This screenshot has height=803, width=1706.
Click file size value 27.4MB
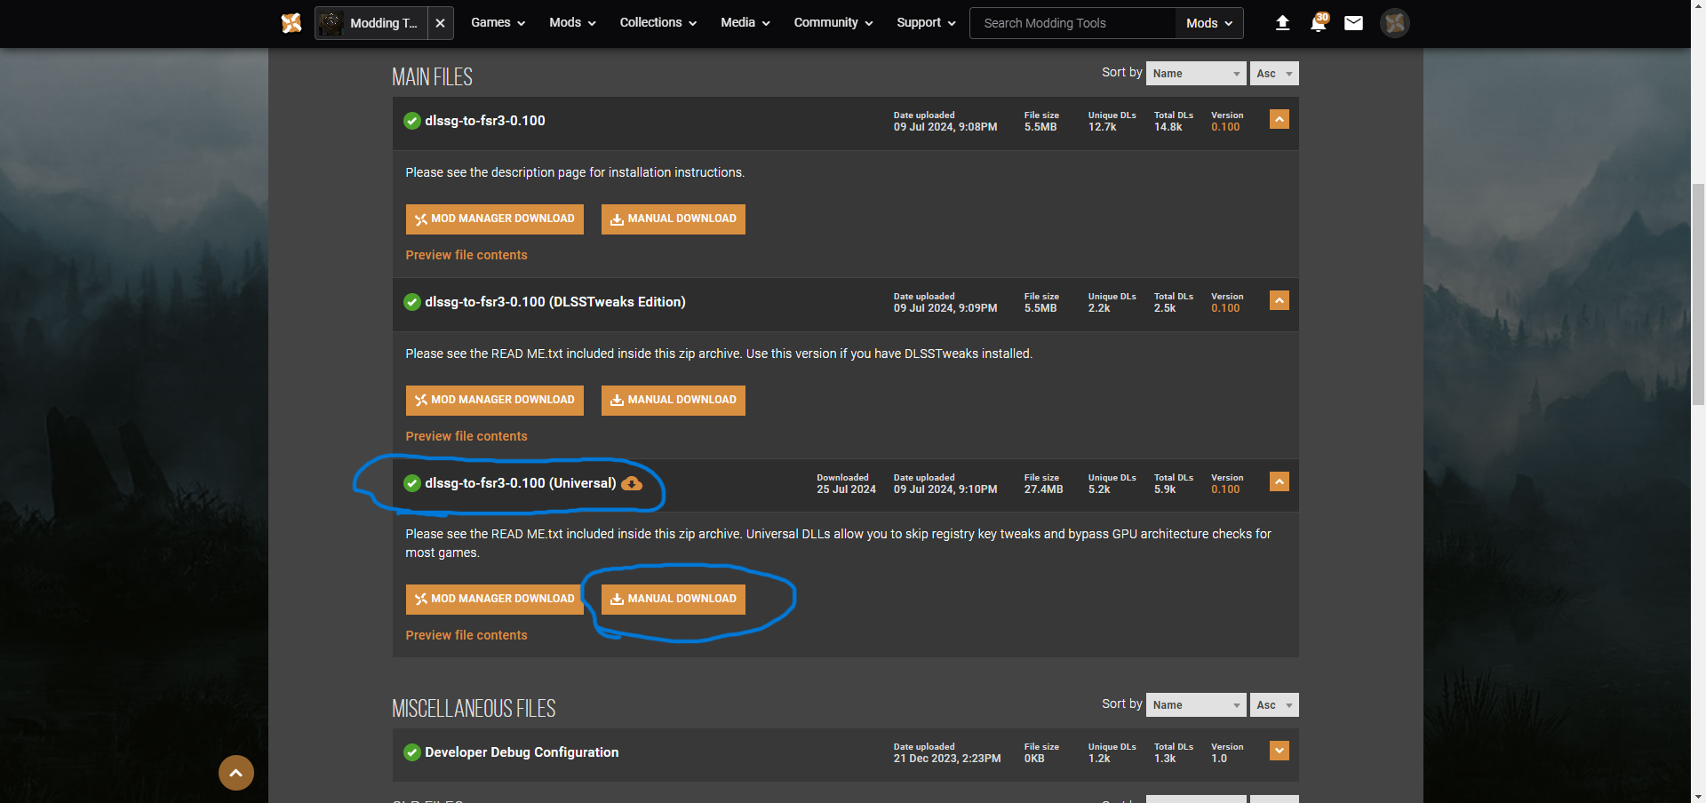tap(1043, 489)
